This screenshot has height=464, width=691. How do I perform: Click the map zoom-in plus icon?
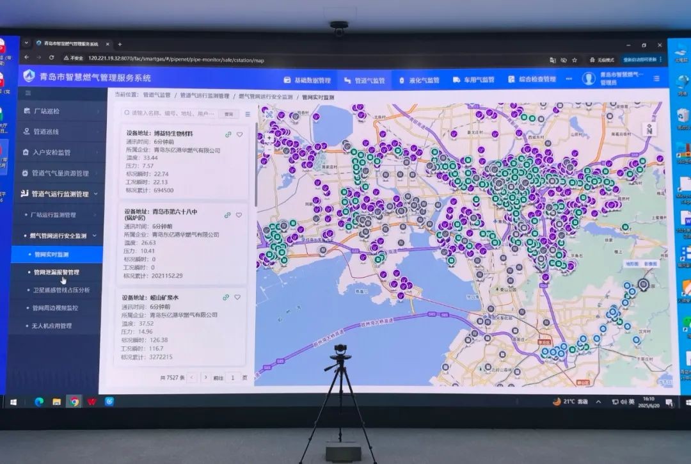click(x=269, y=138)
